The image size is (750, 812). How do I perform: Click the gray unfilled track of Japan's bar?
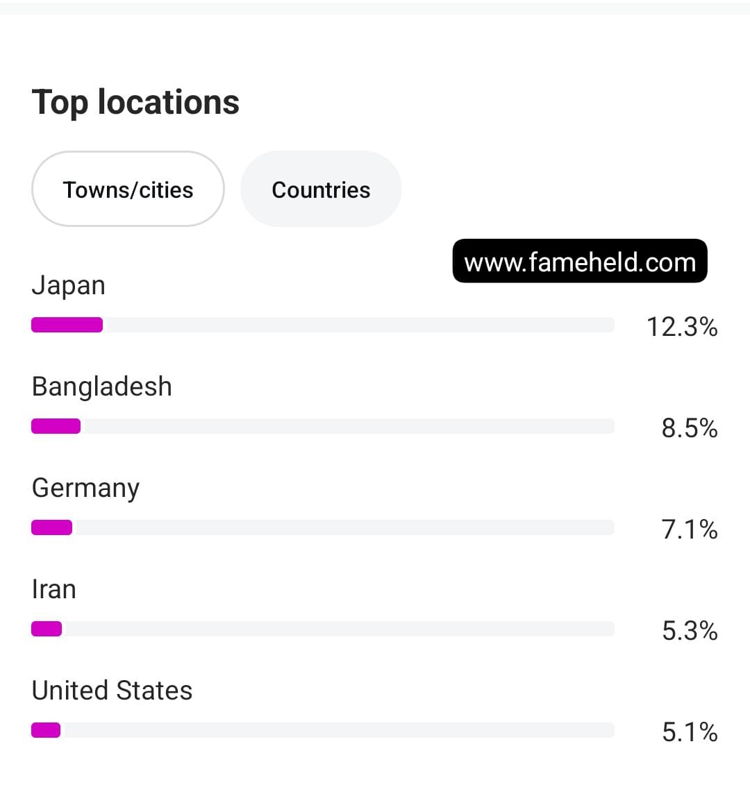click(x=358, y=325)
